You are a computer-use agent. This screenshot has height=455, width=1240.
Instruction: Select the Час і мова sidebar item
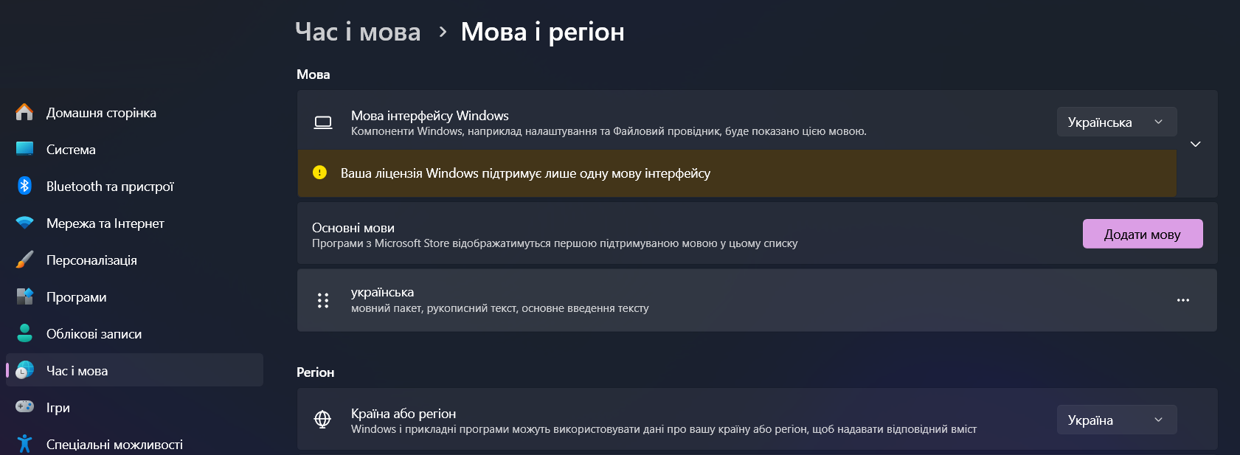135,370
